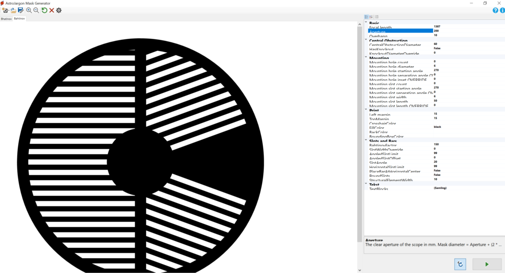This screenshot has height=273, width=505.
Task: Open a mask file with folder icon
Action: click(x=13, y=10)
